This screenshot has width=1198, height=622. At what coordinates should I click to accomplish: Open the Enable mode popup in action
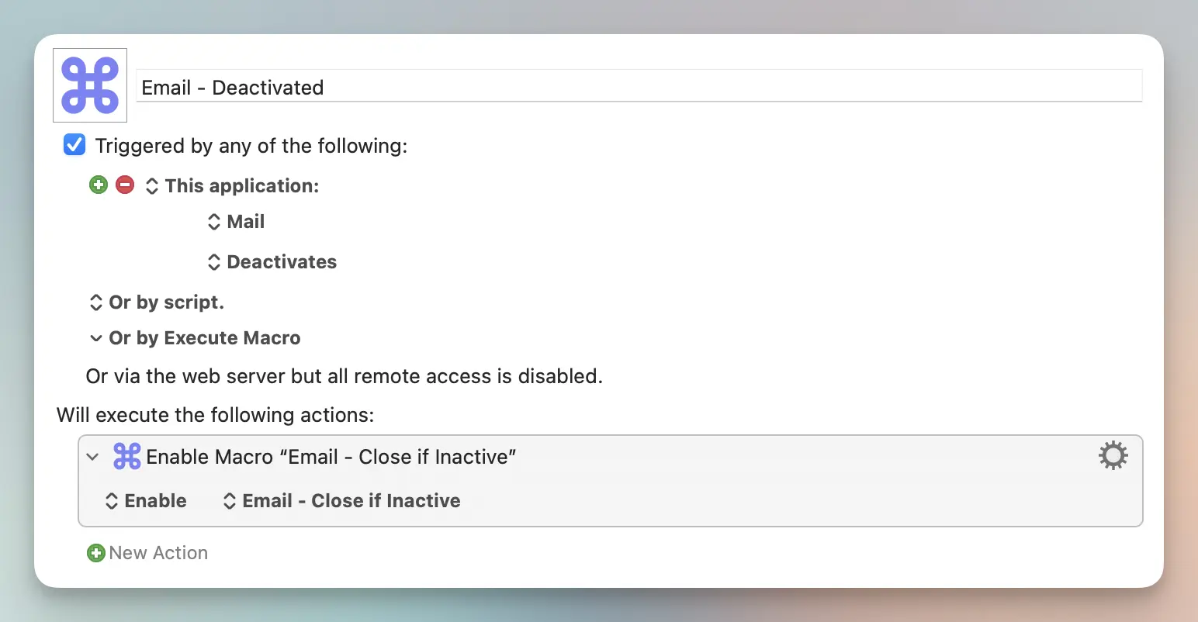(146, 501)
